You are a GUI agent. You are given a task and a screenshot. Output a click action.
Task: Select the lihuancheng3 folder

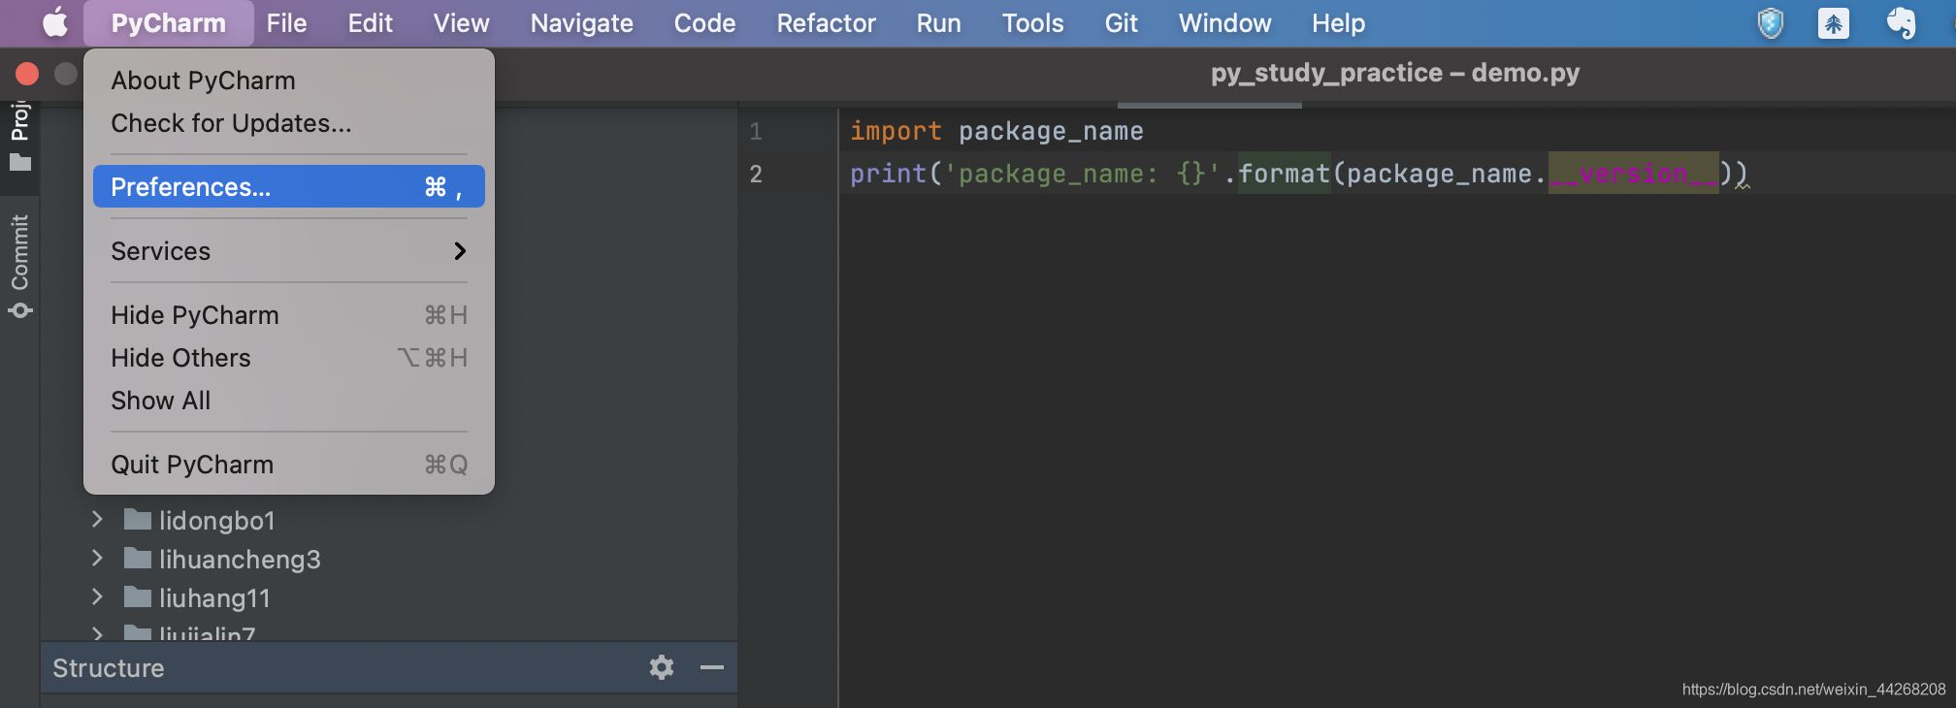coord(240,560)
